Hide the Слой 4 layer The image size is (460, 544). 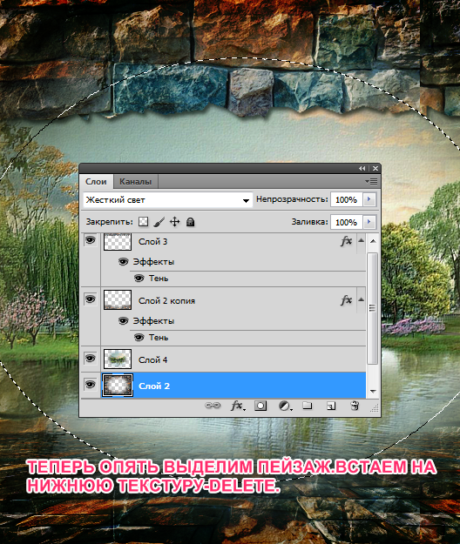tap(91, 358)
